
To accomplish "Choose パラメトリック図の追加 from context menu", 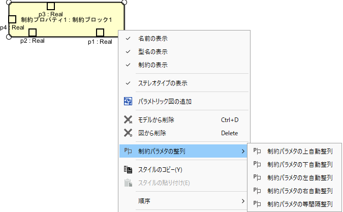I will [184, 101].
